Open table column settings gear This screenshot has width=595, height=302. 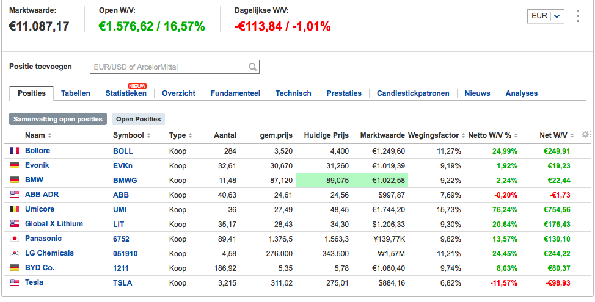(585, 134)
